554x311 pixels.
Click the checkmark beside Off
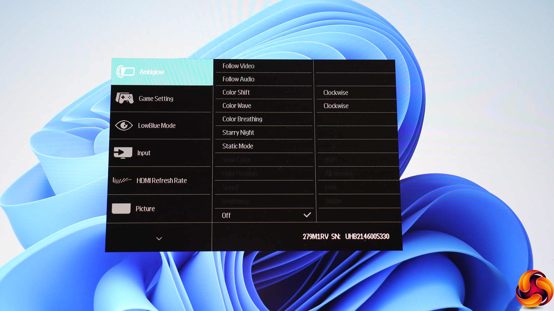click(x=307, y=215)
